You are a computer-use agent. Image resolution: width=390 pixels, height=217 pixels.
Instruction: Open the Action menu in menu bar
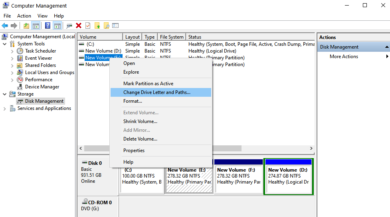(x=24, y=16)
